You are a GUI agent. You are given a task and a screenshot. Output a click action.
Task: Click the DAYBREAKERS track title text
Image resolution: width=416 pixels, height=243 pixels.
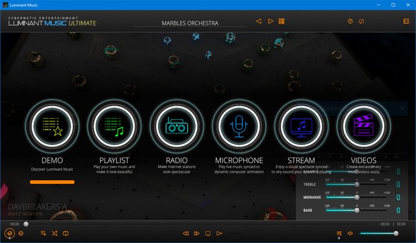37,207
